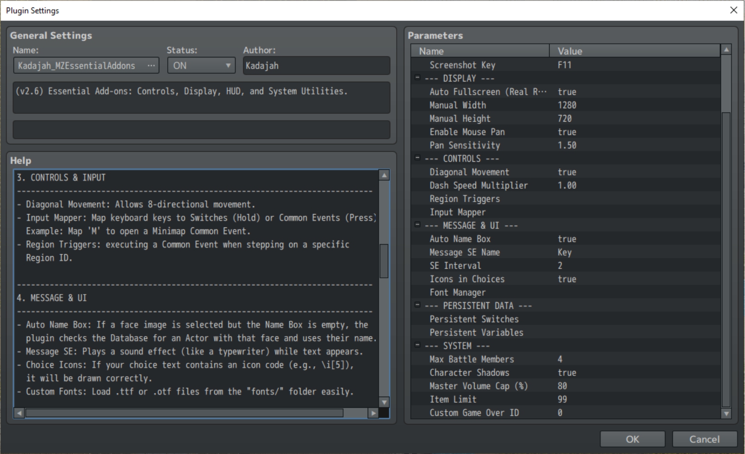This screenshot has height=454, width=745.
Task: Select the Enable Mouse Pan parameter
Action: point(565,132)
